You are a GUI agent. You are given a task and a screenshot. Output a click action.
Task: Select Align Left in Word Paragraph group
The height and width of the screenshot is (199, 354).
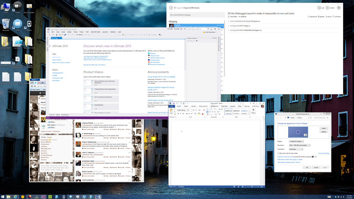pyautogui.click(x=207, y=112)
